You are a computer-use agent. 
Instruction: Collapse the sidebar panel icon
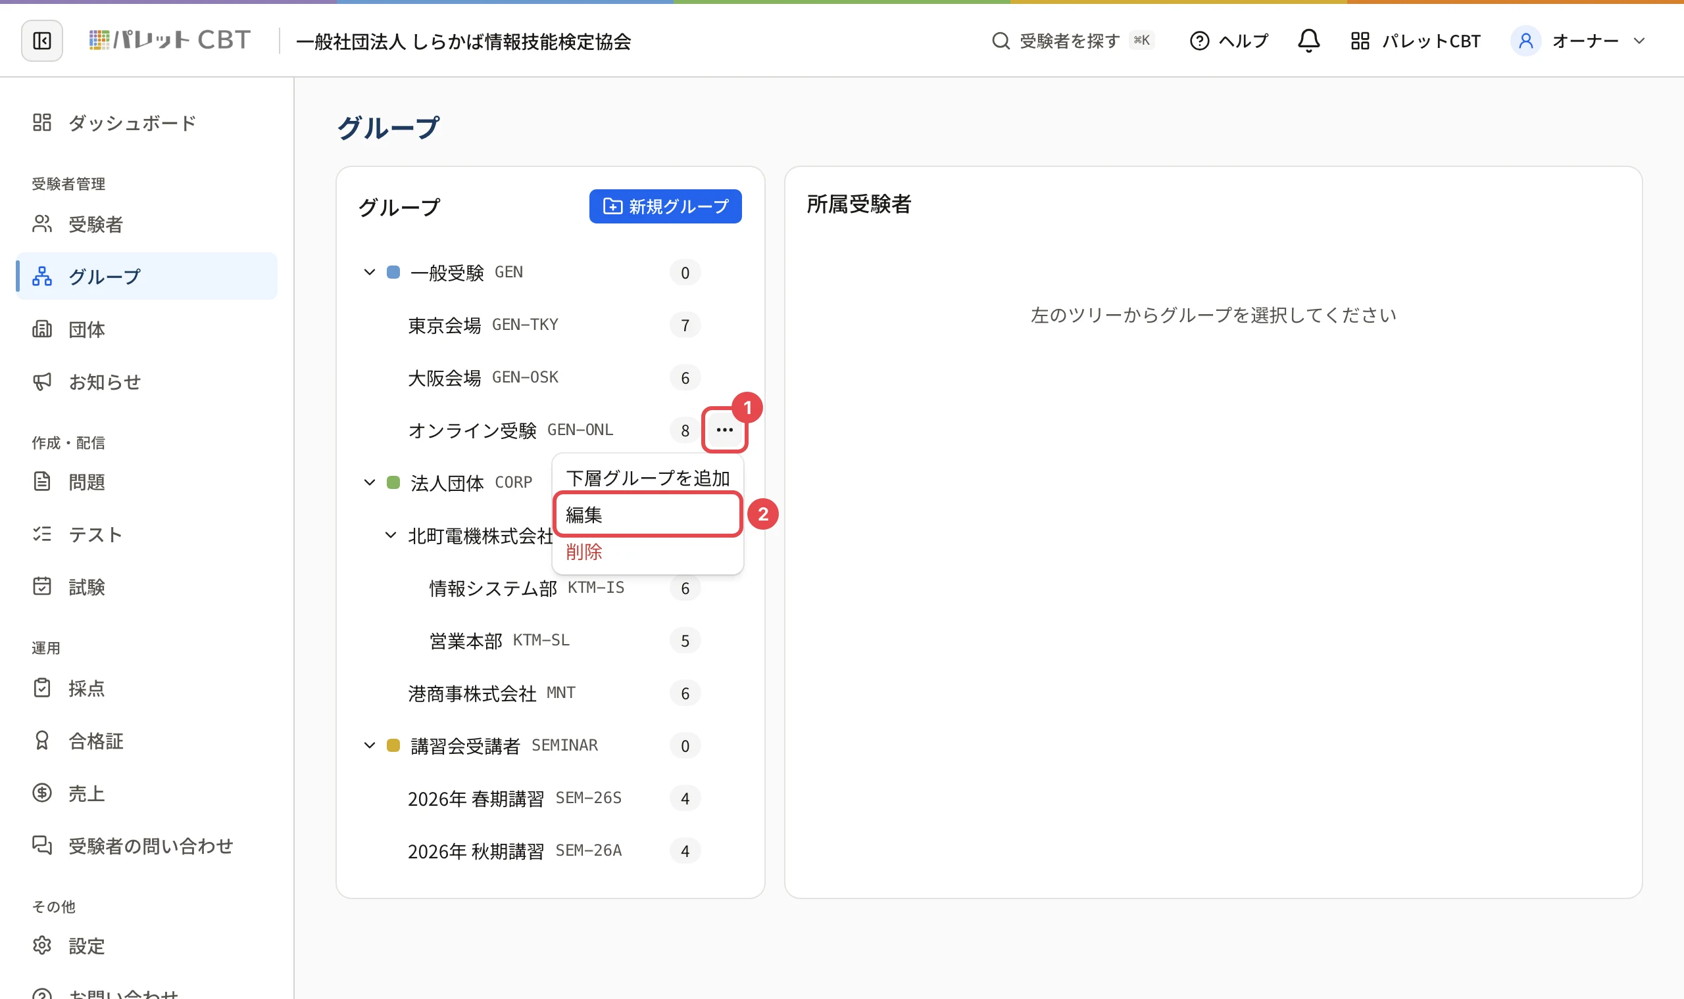click(41, 41)
